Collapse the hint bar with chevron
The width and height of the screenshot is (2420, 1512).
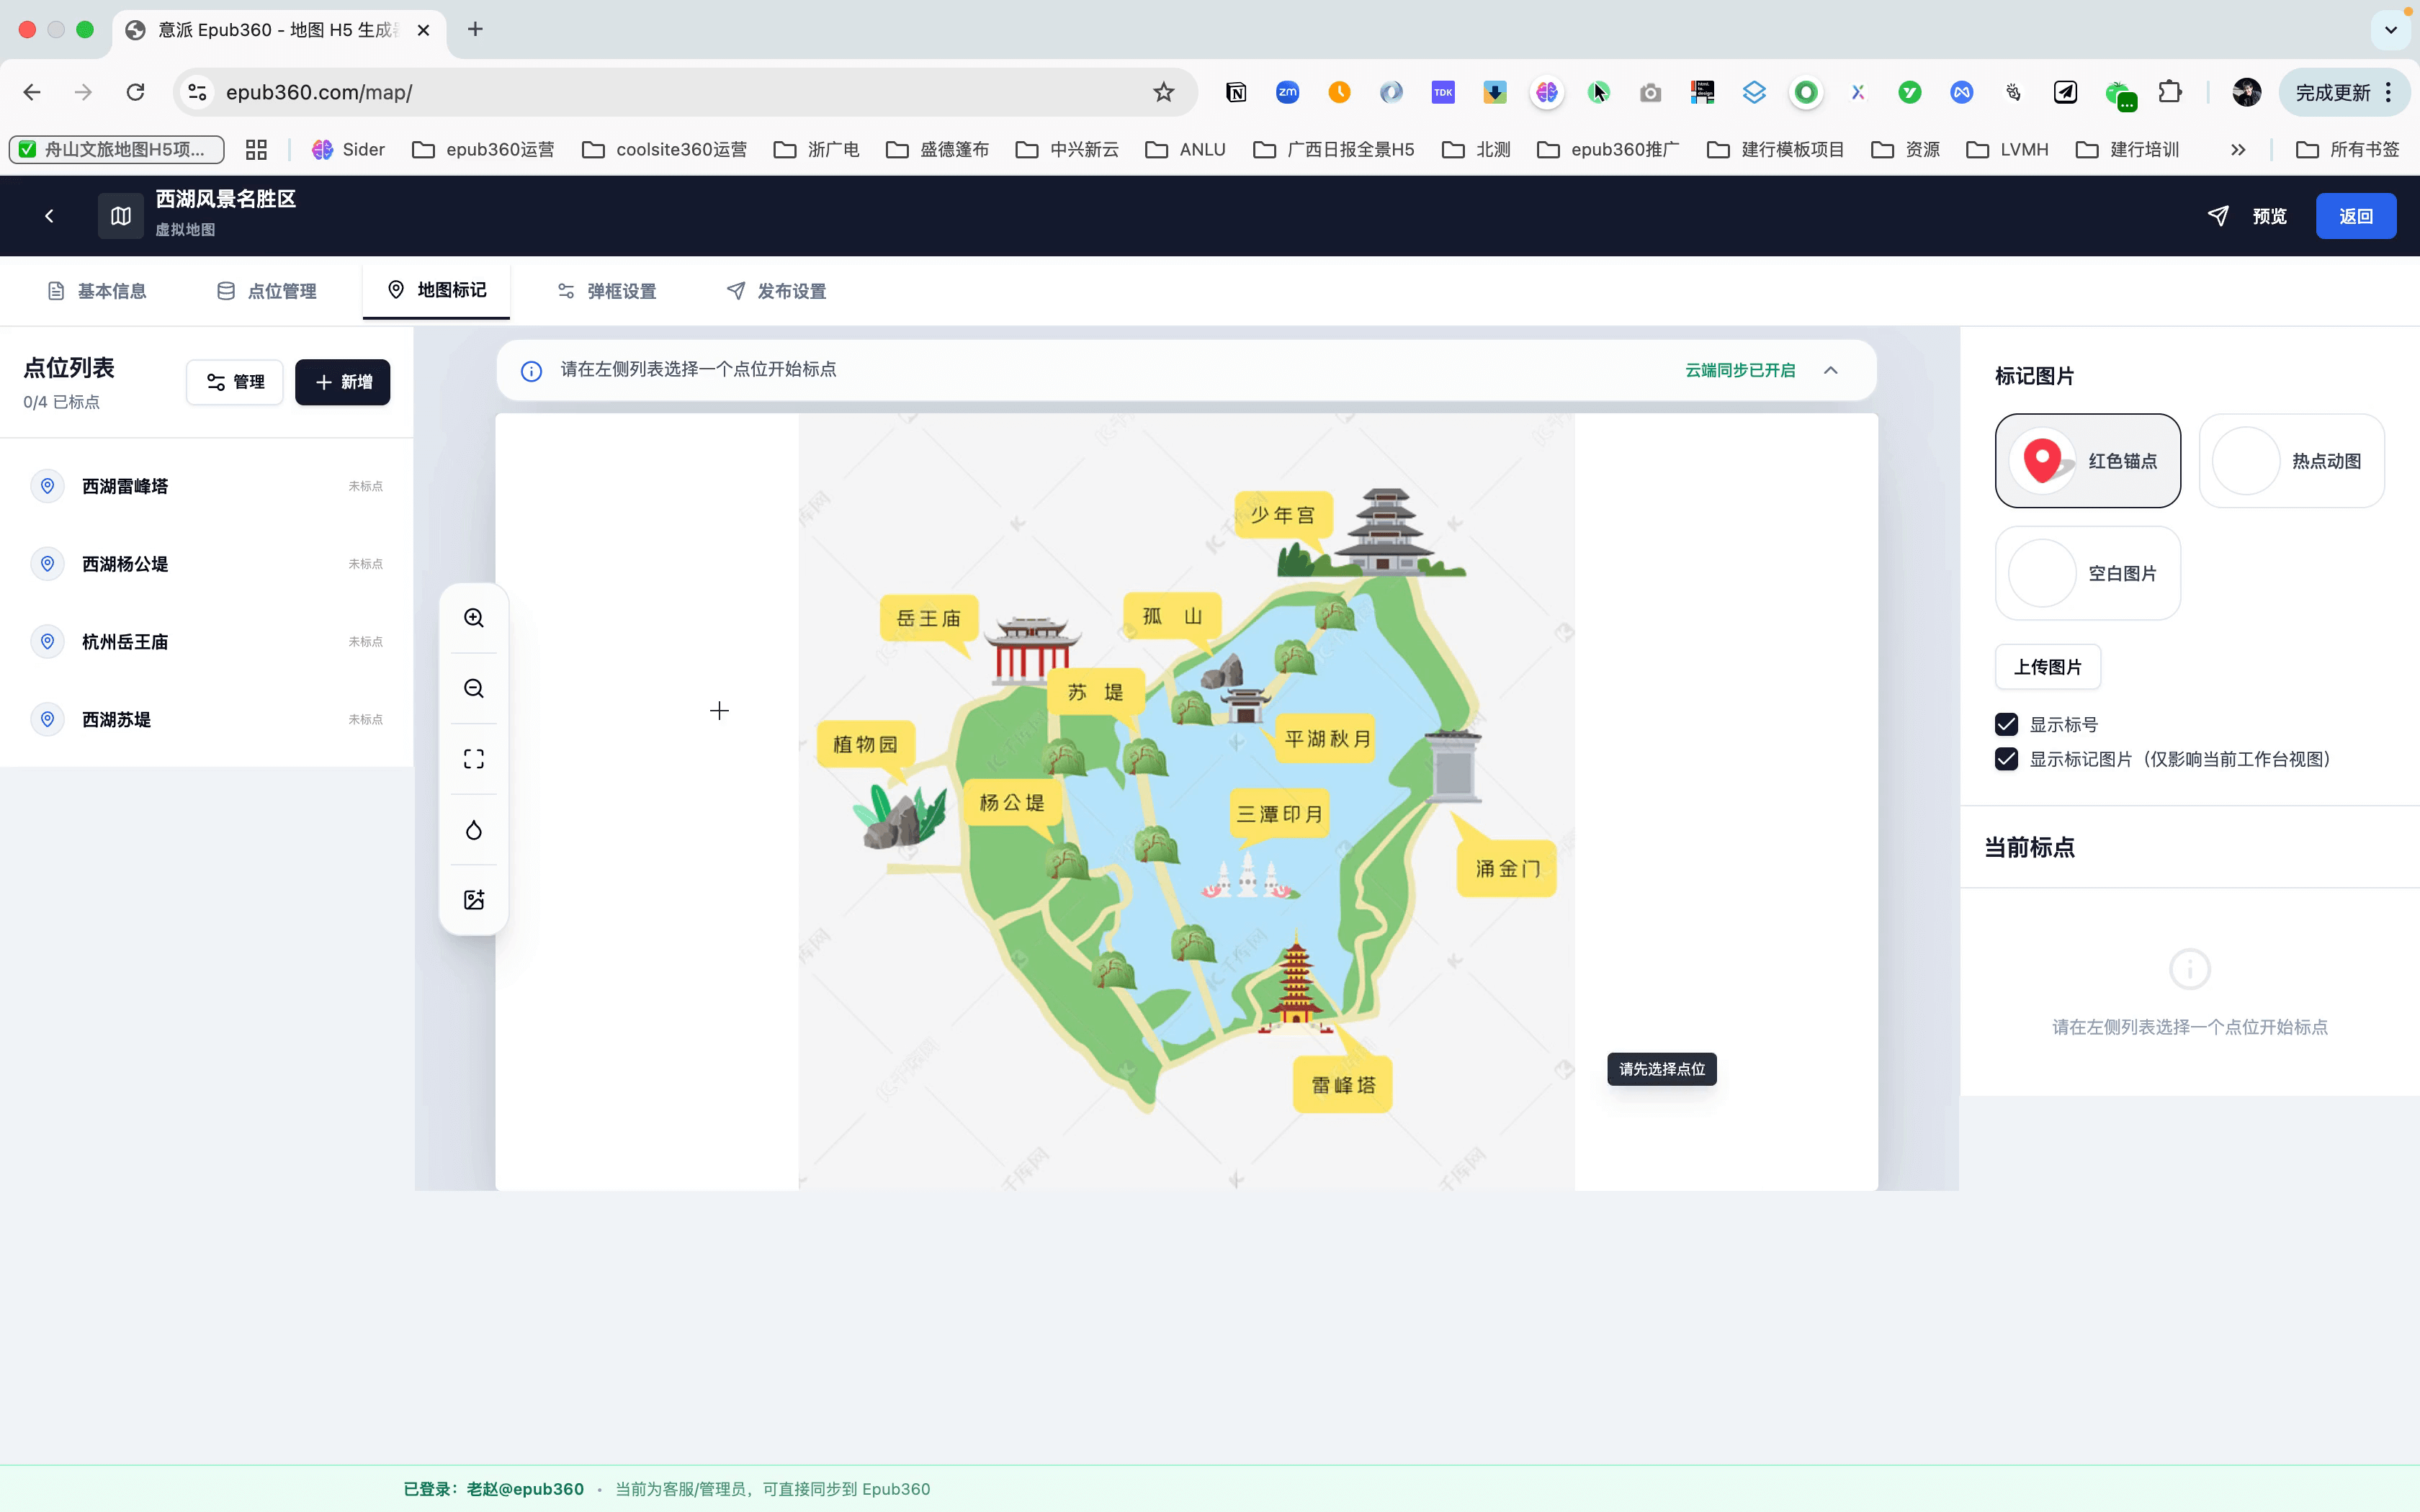pos(1831,370)
